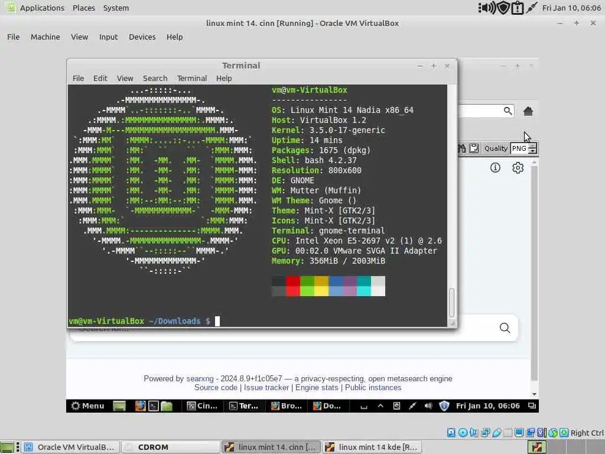605x454 pixels.
Task: Open Terminal View menu
Action: click(125, 79)
